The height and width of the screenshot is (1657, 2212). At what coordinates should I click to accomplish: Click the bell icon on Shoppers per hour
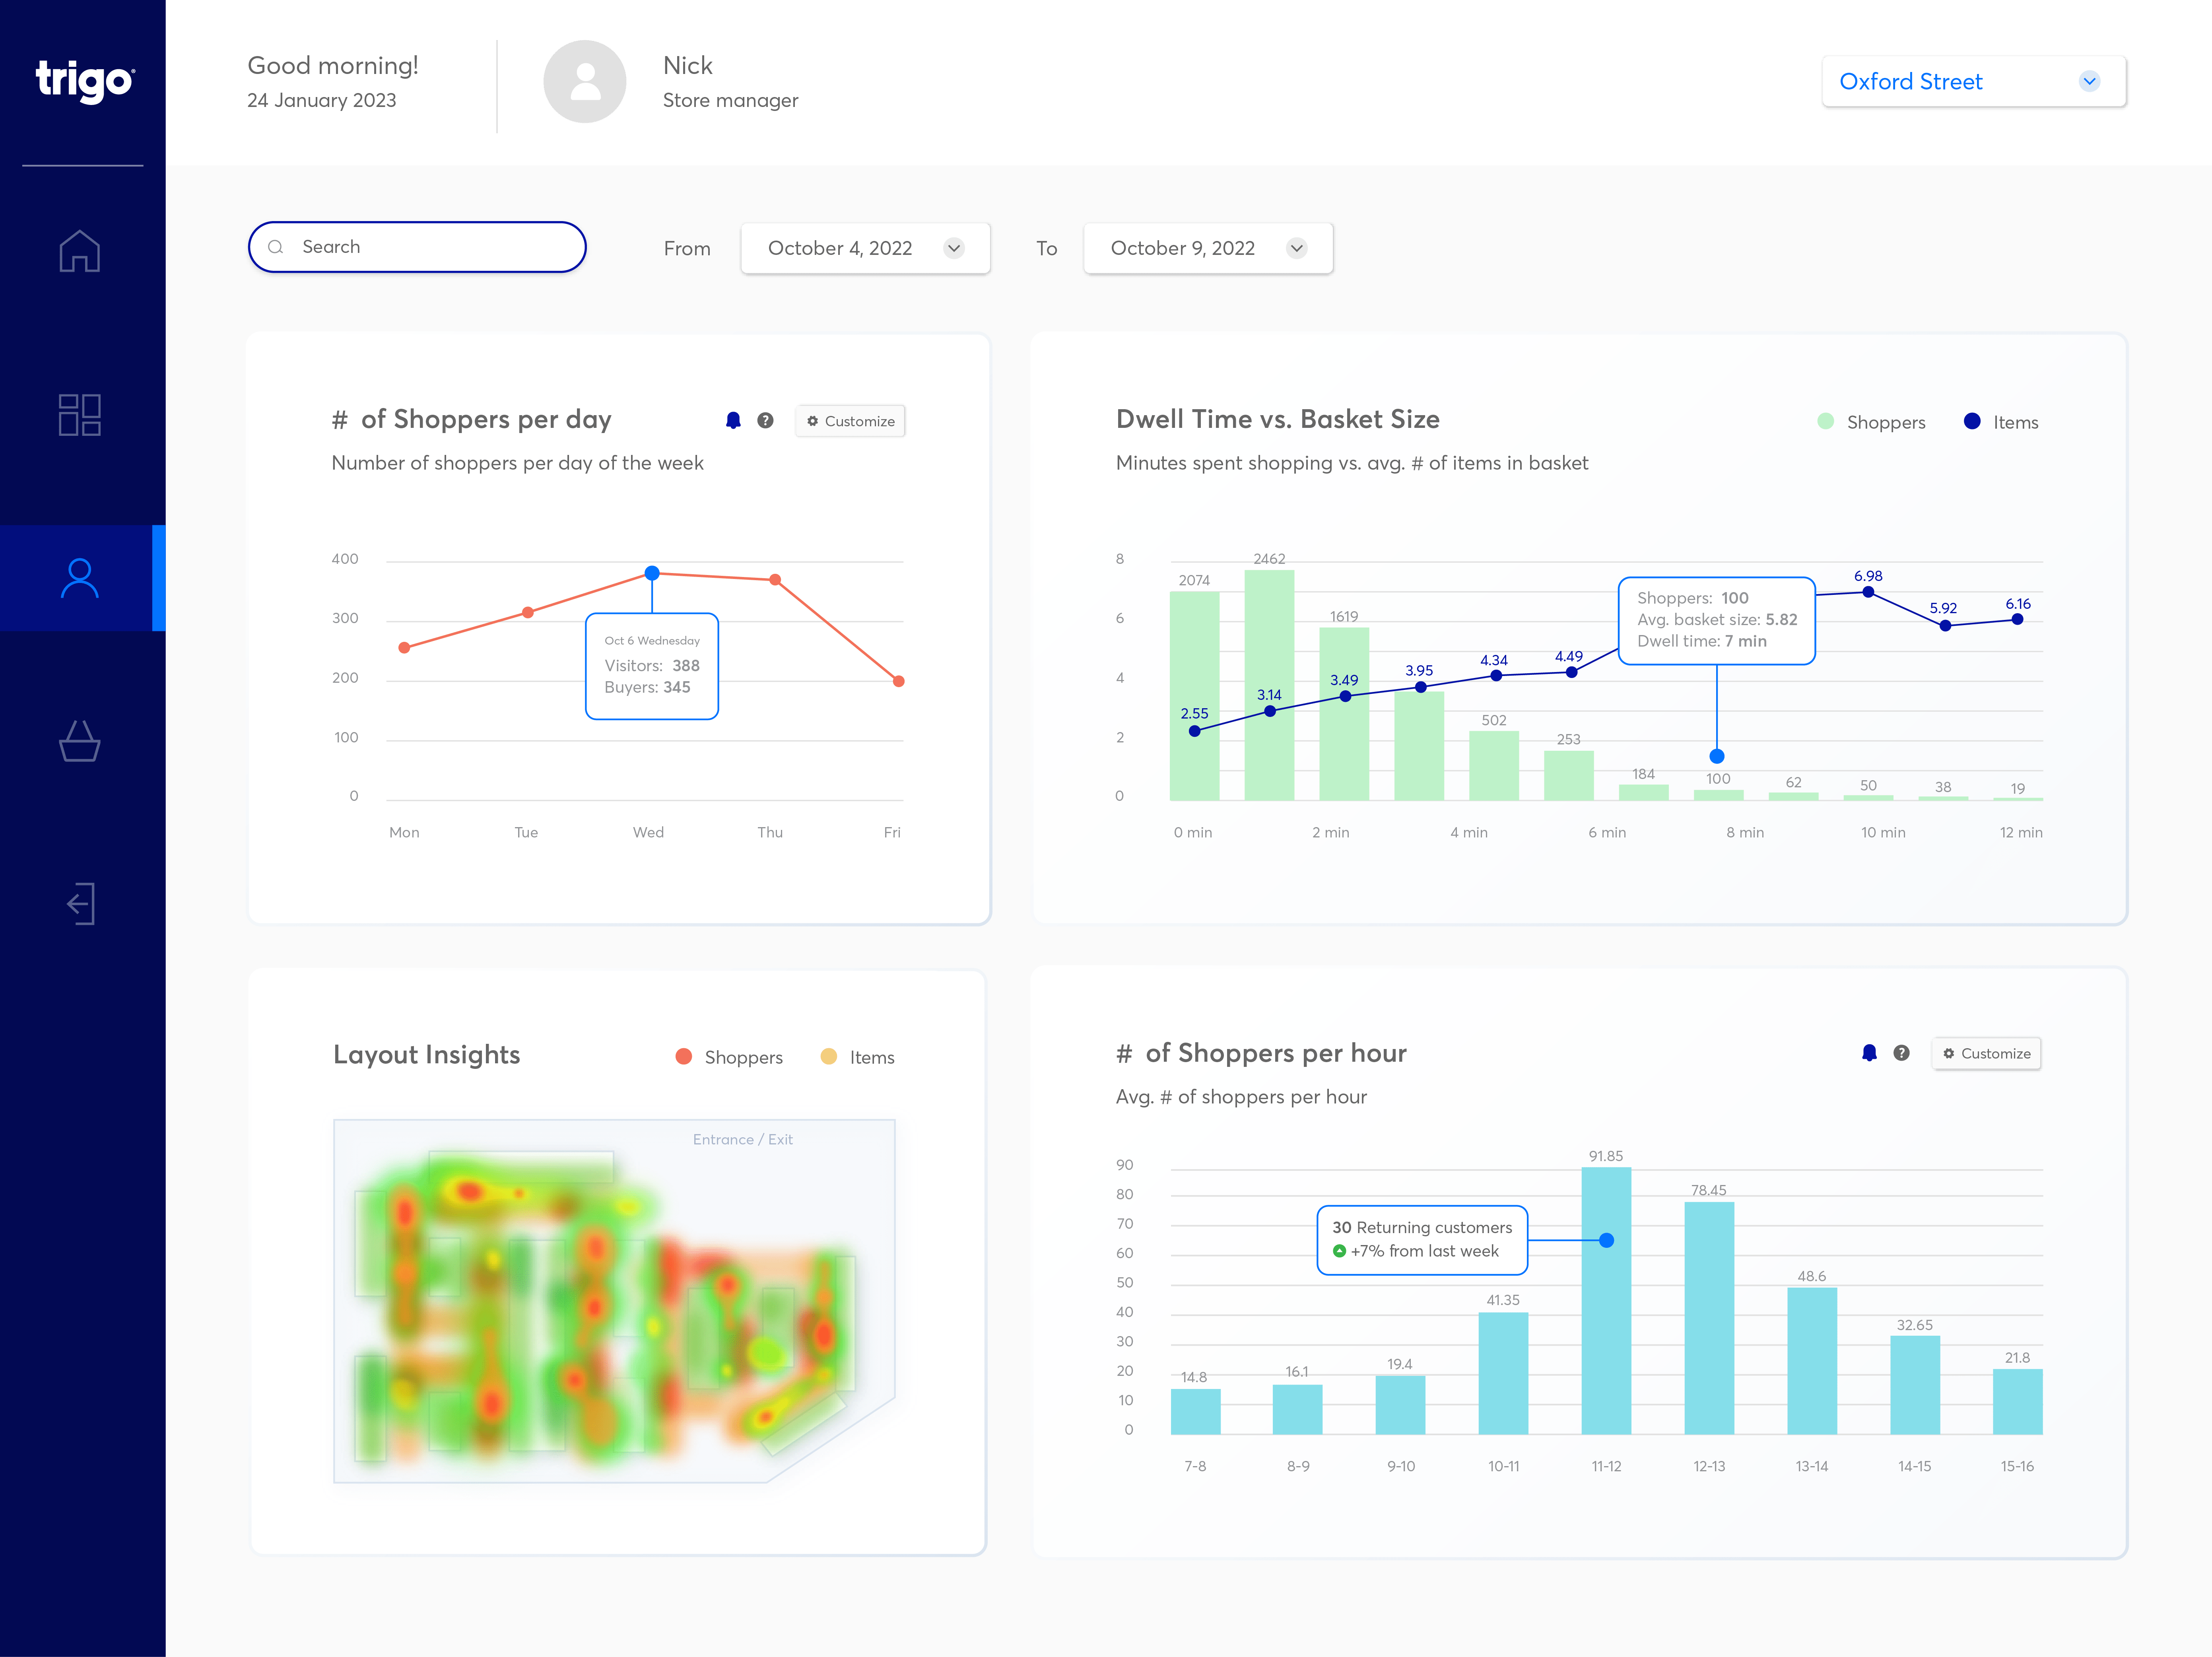pos(1869,1053)
